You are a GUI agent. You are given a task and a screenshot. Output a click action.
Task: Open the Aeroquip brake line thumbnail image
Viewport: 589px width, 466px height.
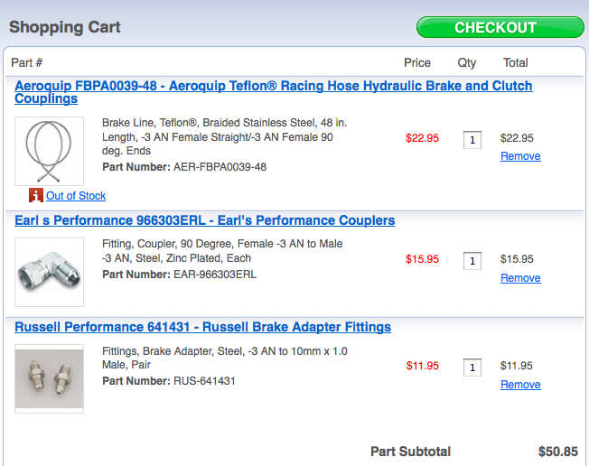(49, 151)
